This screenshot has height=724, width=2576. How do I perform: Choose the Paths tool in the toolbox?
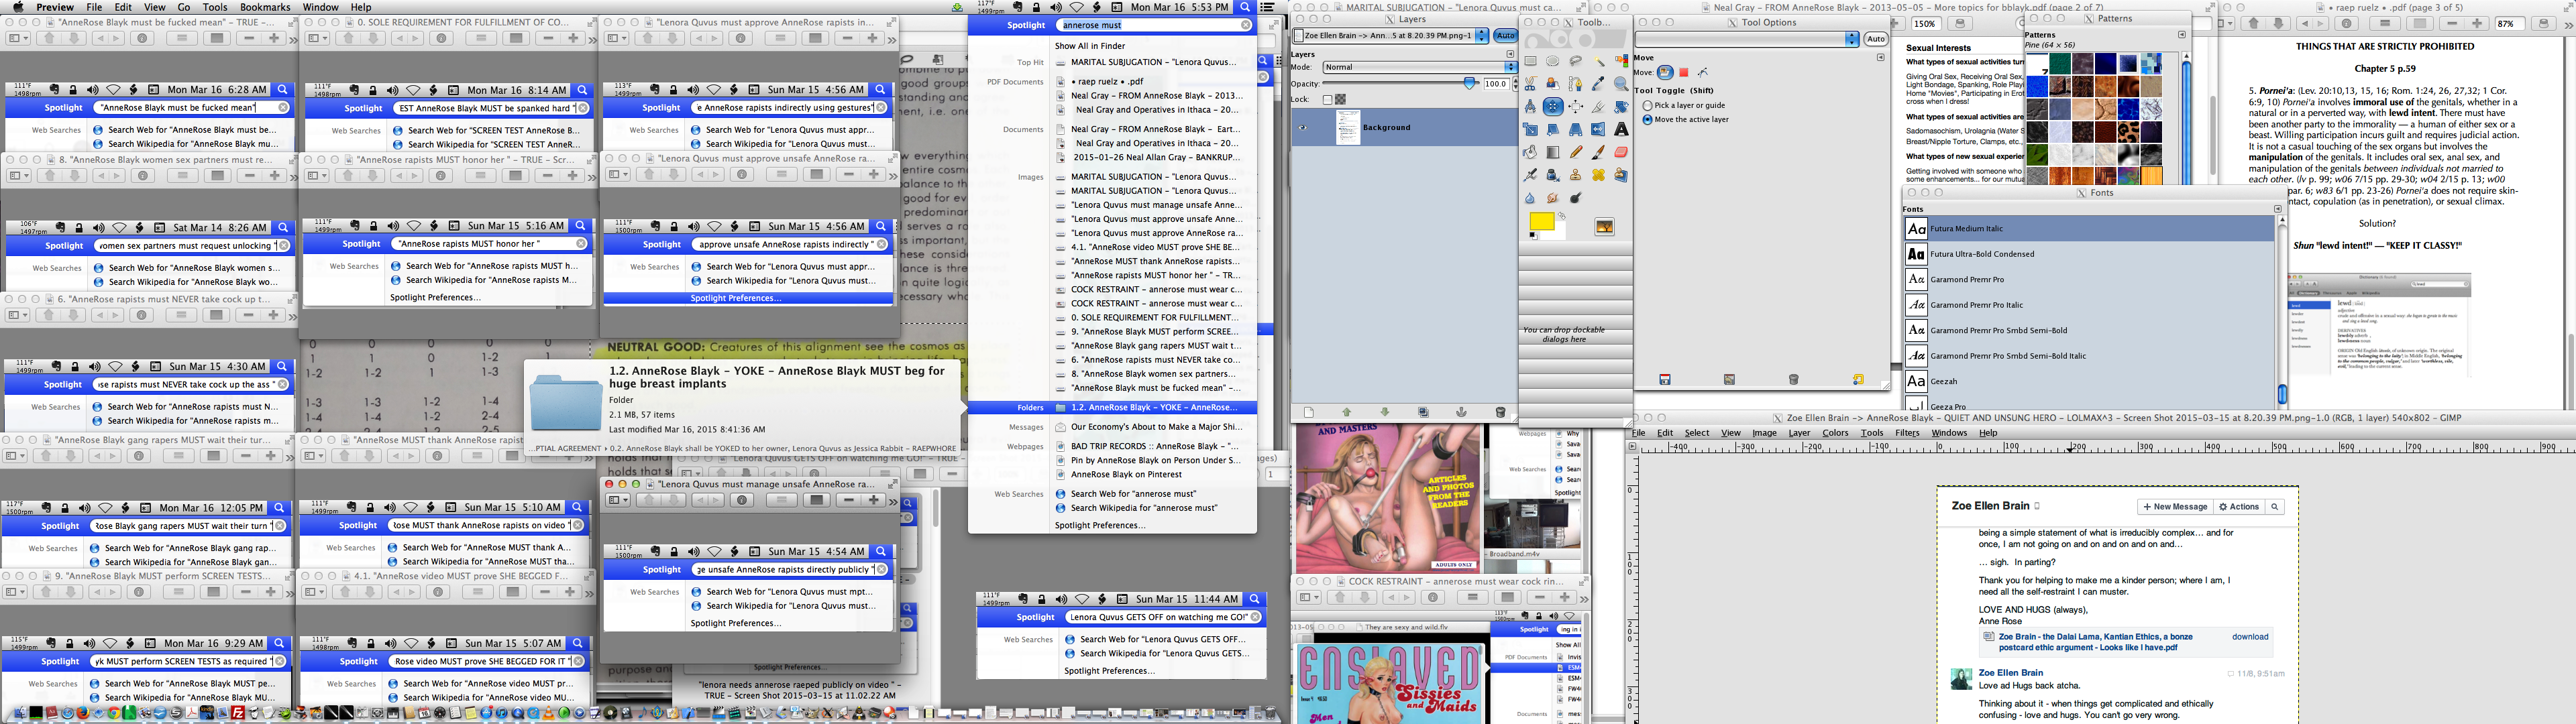(x=1576, y=85)
